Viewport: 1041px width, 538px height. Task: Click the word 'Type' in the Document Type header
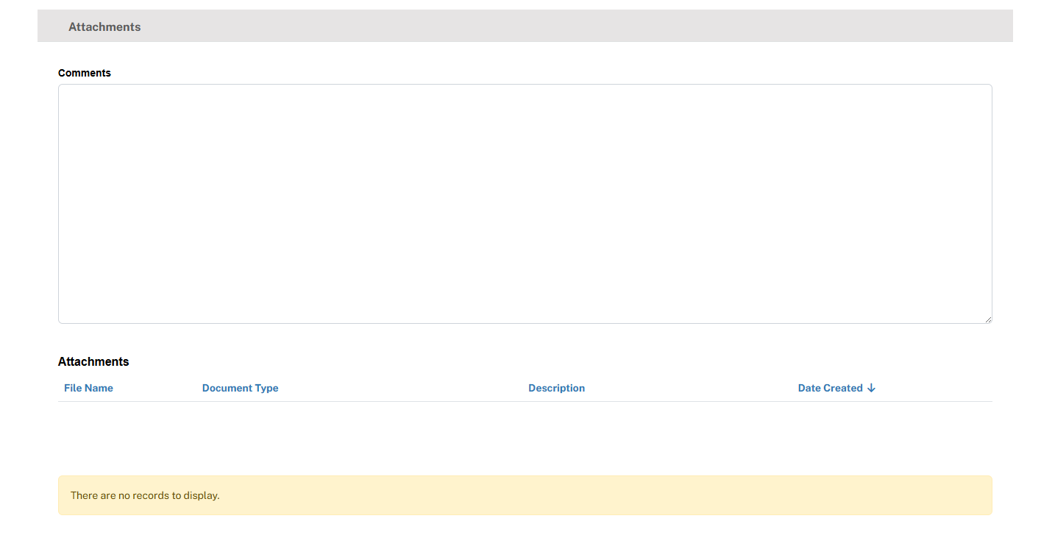point(266,388)
